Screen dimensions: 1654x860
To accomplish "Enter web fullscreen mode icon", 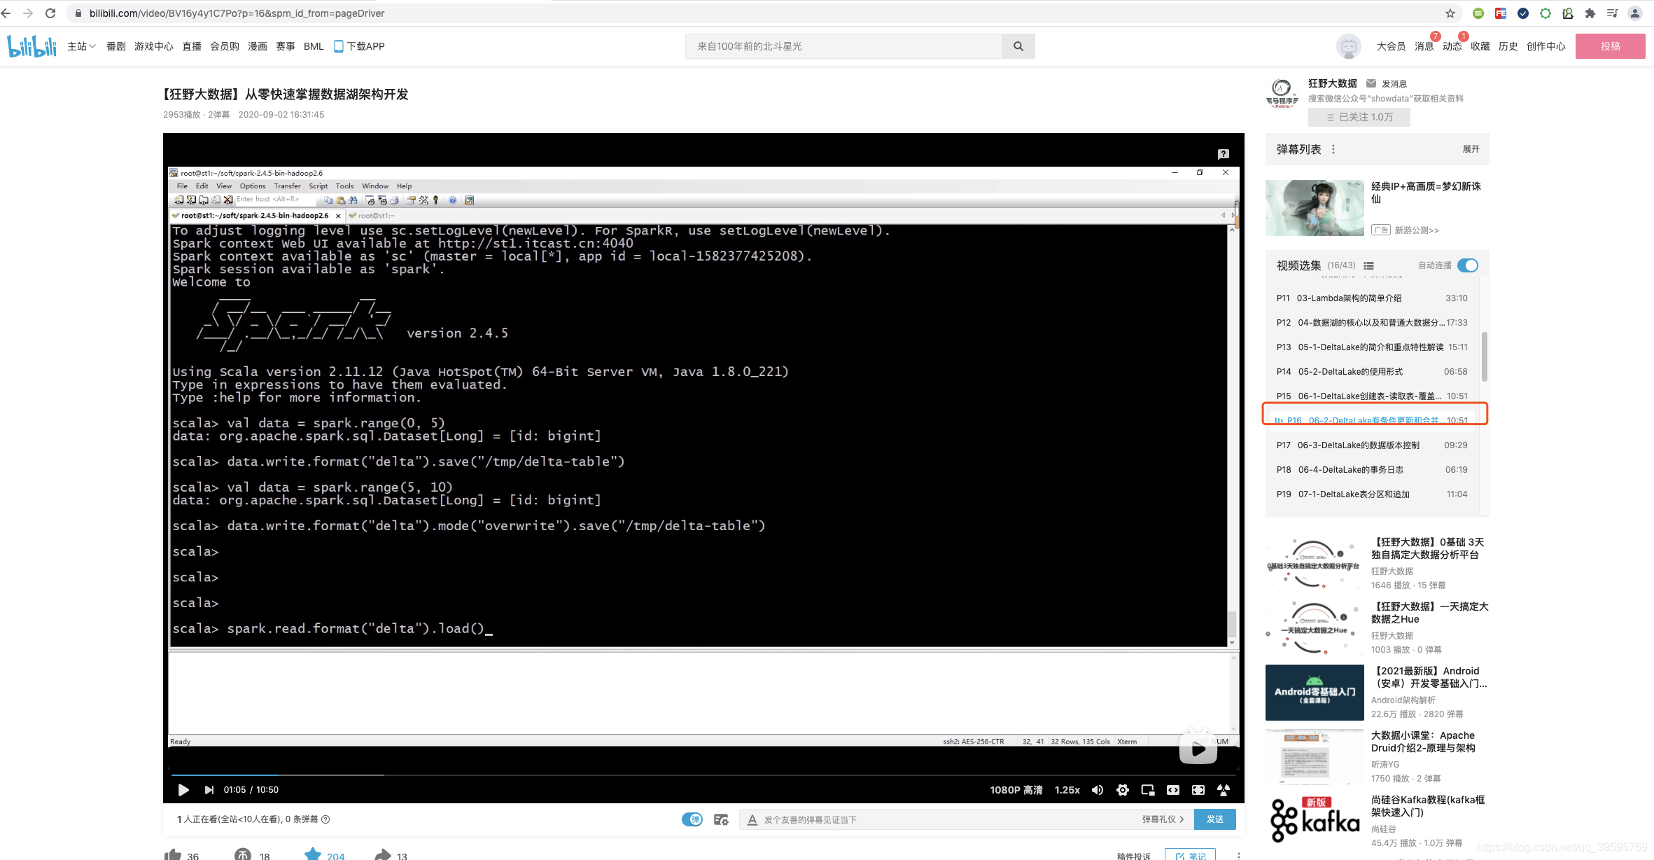I will [1198, 790].
